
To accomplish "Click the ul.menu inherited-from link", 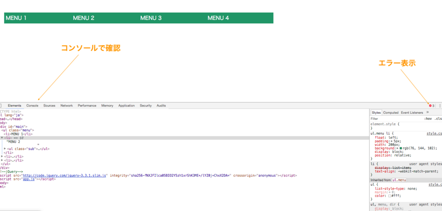I will click(x=399, y=180).
